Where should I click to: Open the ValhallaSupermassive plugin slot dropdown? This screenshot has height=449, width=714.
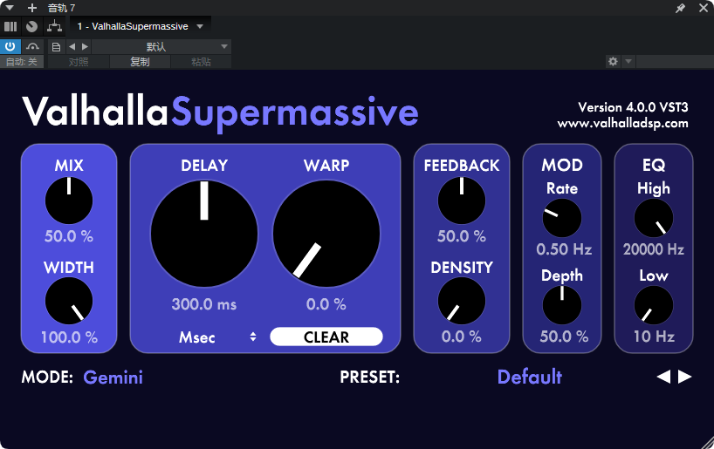coord(141,26)
